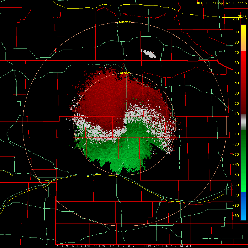Click the NEXR label above the scale
248x248 pixels.
(242, 17)
